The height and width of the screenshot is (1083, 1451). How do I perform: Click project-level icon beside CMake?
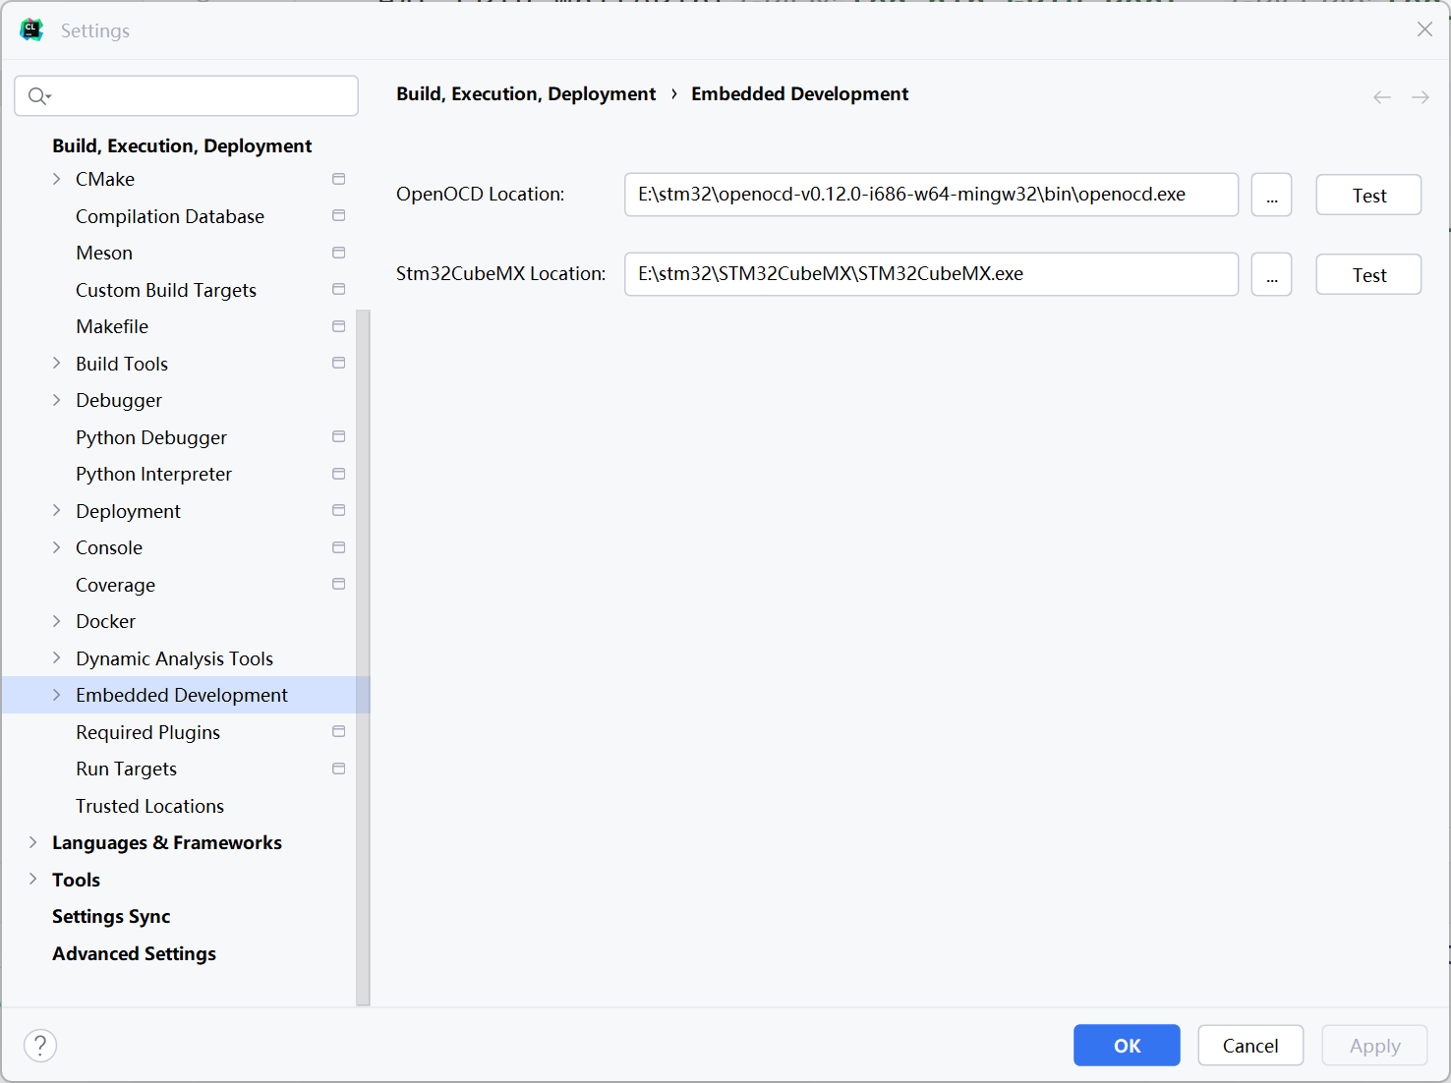[339, 179]
